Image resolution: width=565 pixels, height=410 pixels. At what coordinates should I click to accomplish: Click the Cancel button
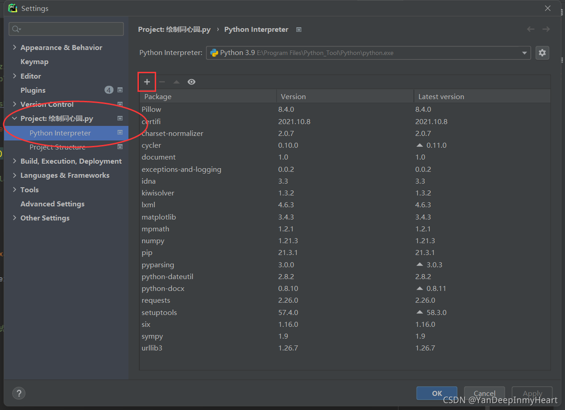click(485, 394)
